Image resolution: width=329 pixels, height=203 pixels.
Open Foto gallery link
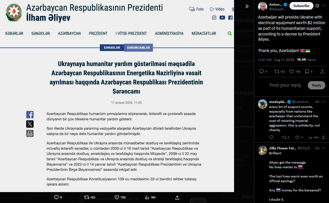(196, 9)
